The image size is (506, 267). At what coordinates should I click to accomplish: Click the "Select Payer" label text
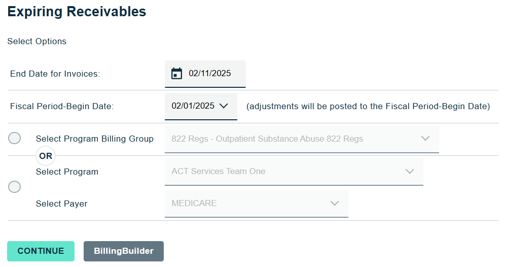(x=62, y=204)
